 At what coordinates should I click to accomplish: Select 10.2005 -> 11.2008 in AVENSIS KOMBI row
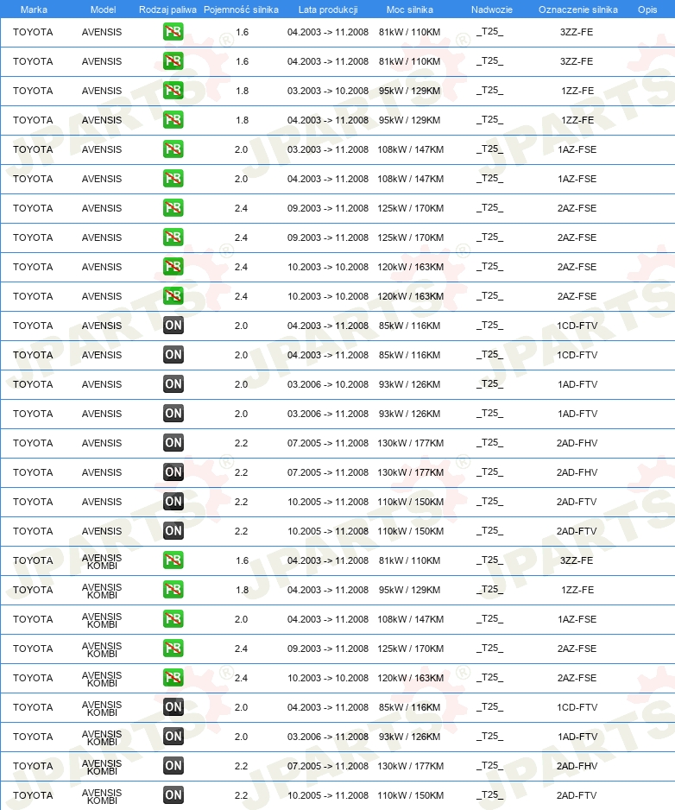pyautogui.click(x=328, y=795)
